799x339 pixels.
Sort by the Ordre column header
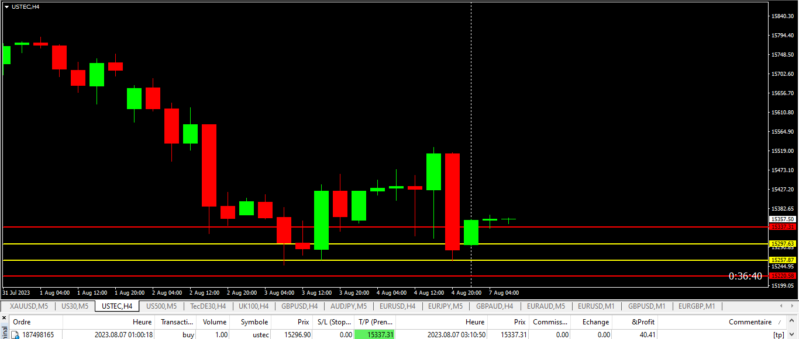22,321
